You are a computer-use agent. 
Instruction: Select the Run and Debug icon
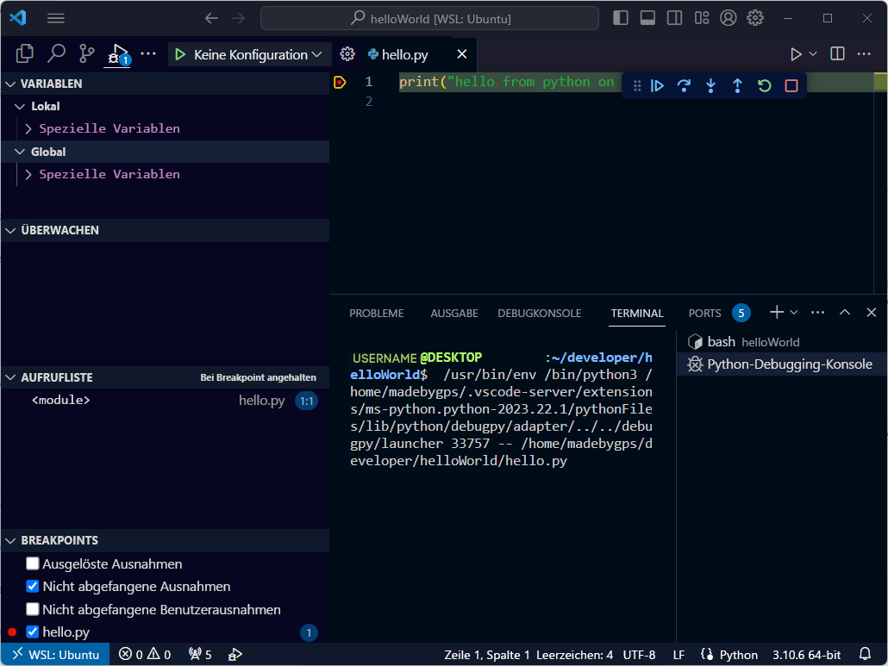(117, 53)
